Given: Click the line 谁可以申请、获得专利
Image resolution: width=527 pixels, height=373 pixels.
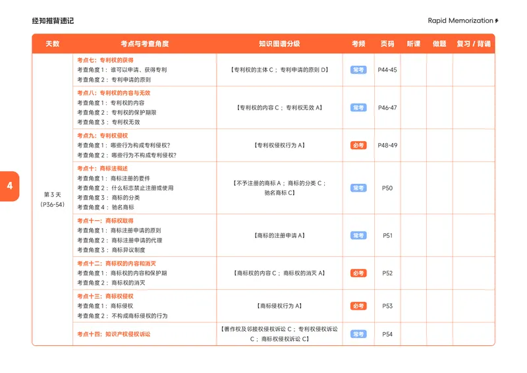Looking at the screenshot, I should (139, 70).
